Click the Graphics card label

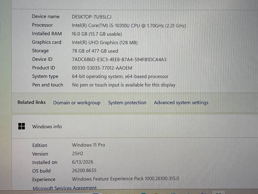46,42
